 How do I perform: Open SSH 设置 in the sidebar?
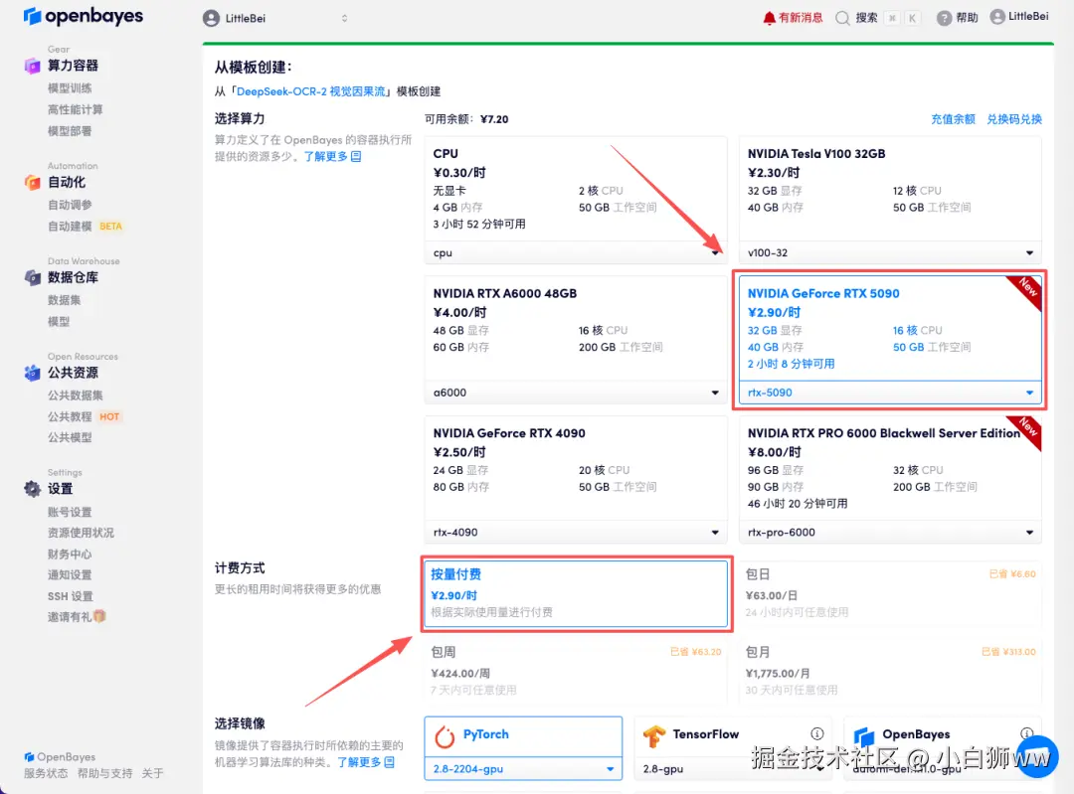(x=71, y=596)
